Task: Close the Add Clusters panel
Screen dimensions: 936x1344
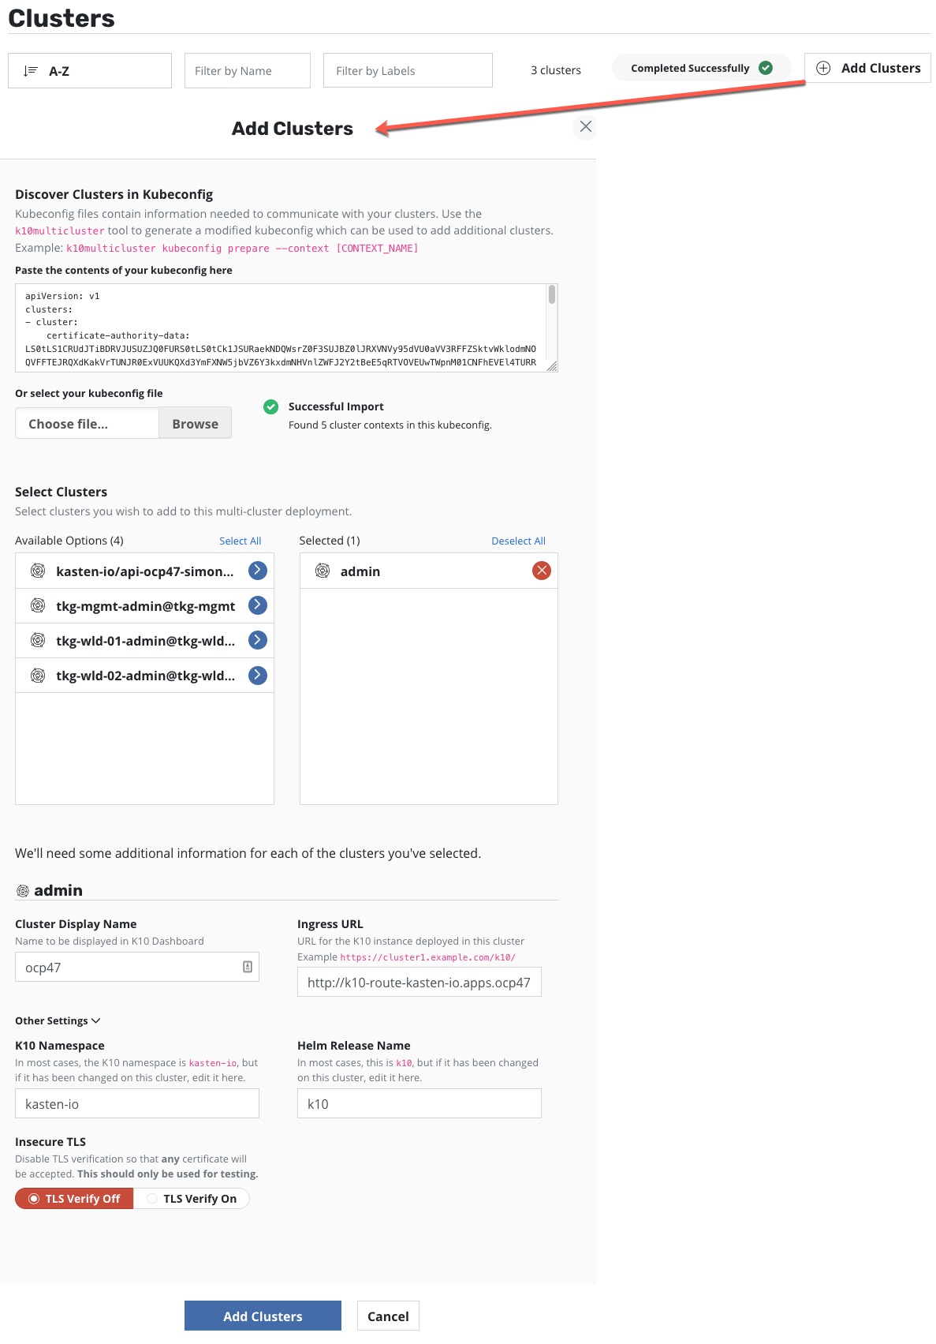Action: tap(585, 126)
